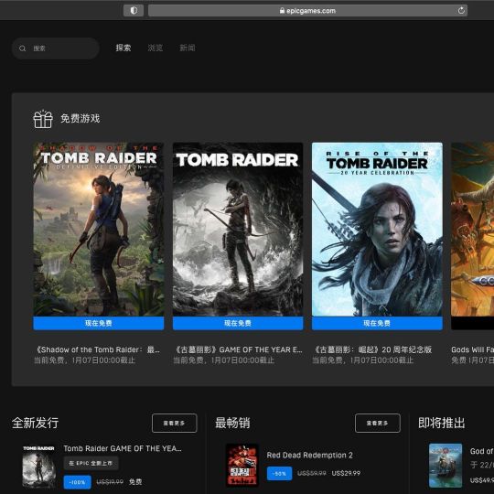Viewport: 494px width, 494px height.
Task: Open the God of War thumbnail
Action: pyautogui.click(x=446, y=466)
